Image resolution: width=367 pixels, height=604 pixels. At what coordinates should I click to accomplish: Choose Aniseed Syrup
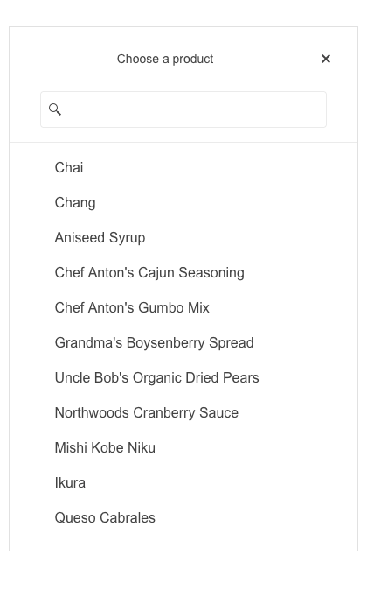coord(183,238)
